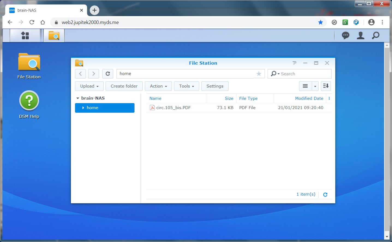The width and height of the screenshot is (392, 242).
Task: Sort by Modified Date column header
Action: pyautogui.click(x=309, y=98)
